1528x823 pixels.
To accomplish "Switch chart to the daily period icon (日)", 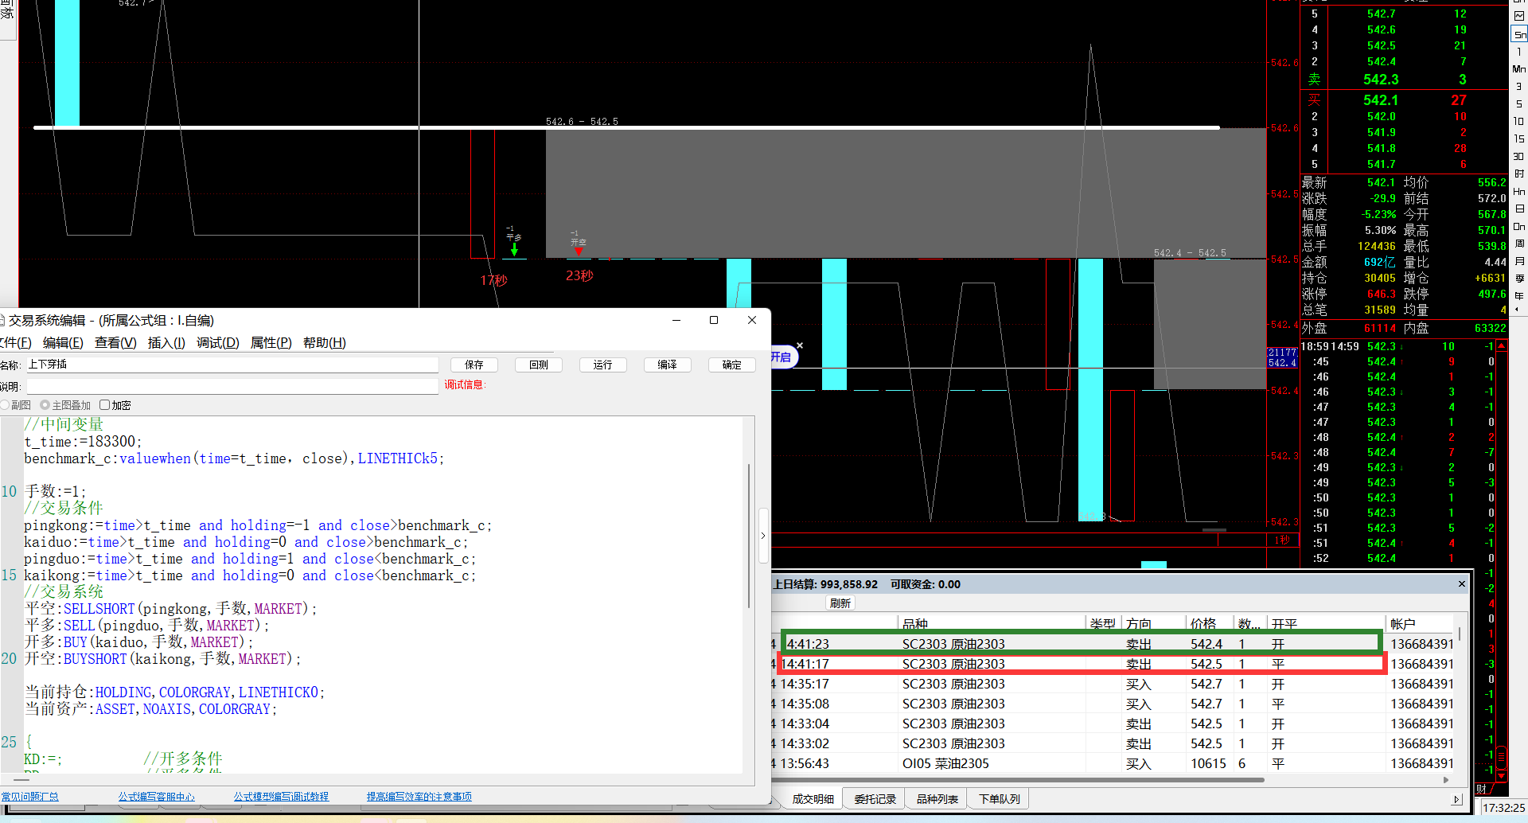I will coord(1519,209).
